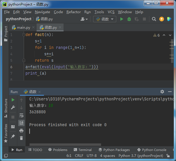The image size is (176, 161).
Task: Close the main.py tab
Action: pyautogui.click(x=33, y=27)
